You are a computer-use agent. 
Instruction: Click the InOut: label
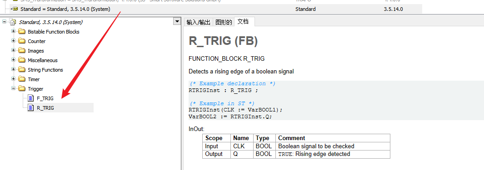(x=196, y=129)
